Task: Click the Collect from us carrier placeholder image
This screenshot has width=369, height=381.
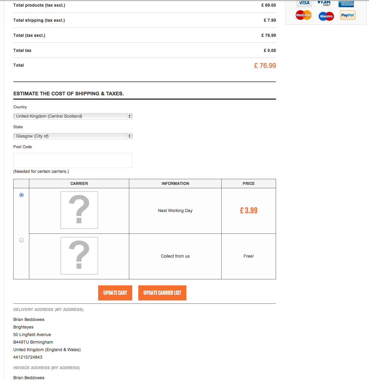Action: click(x=79, y=256)
